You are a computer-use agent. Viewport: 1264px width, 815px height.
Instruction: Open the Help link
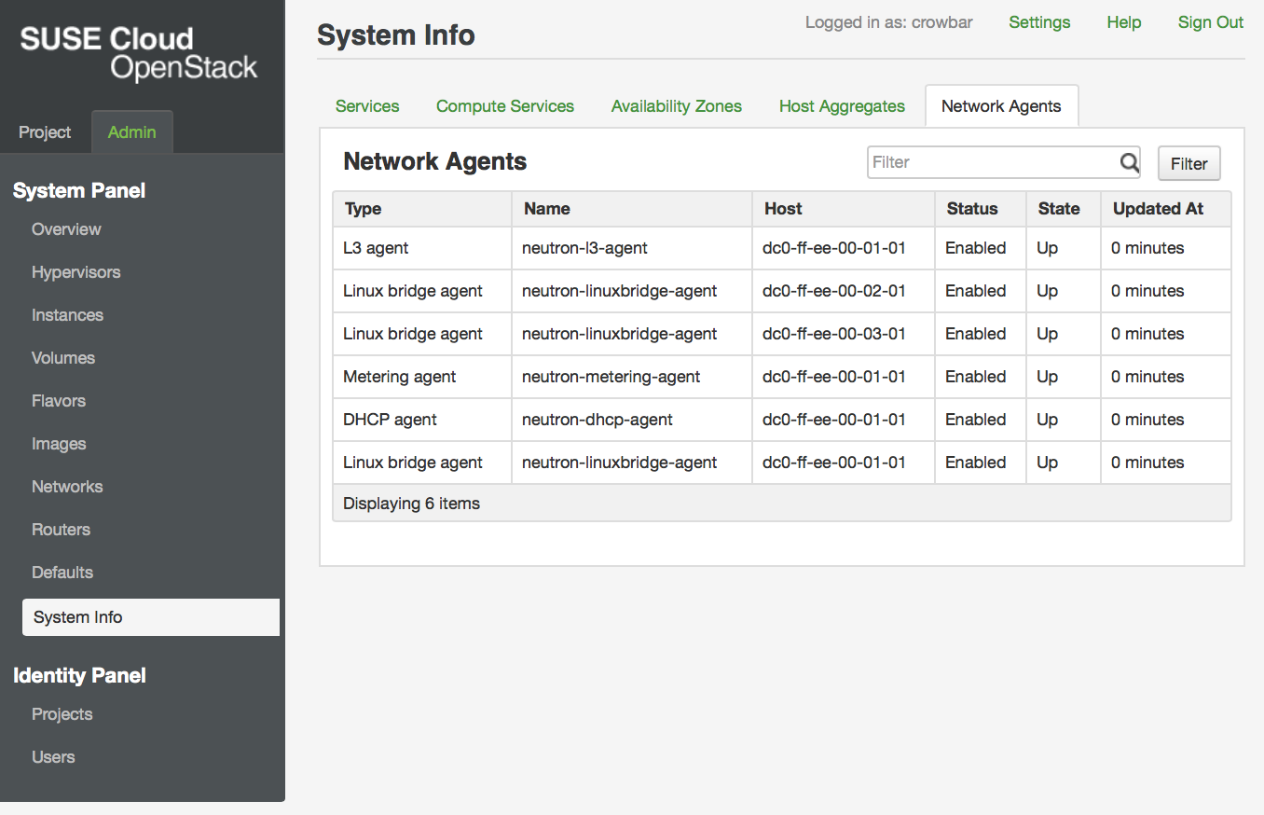point(1124,22)
